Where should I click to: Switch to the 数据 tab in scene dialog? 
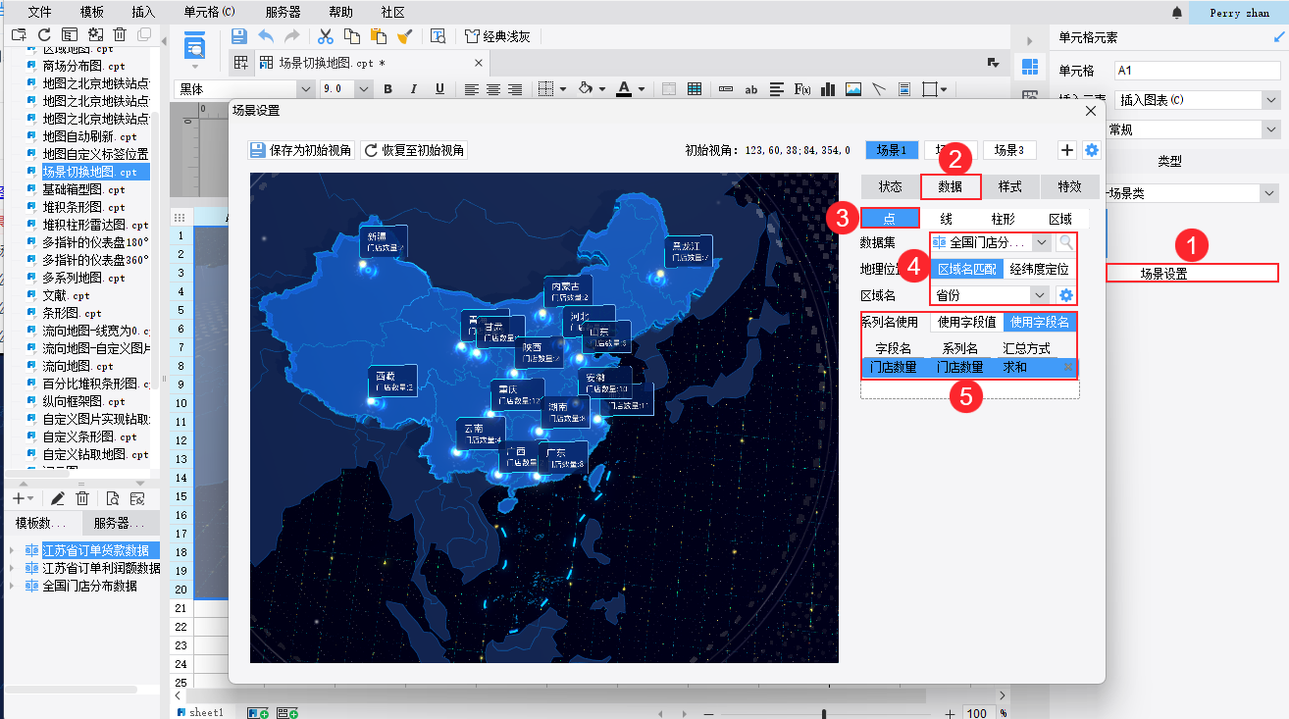coord(951,186)
